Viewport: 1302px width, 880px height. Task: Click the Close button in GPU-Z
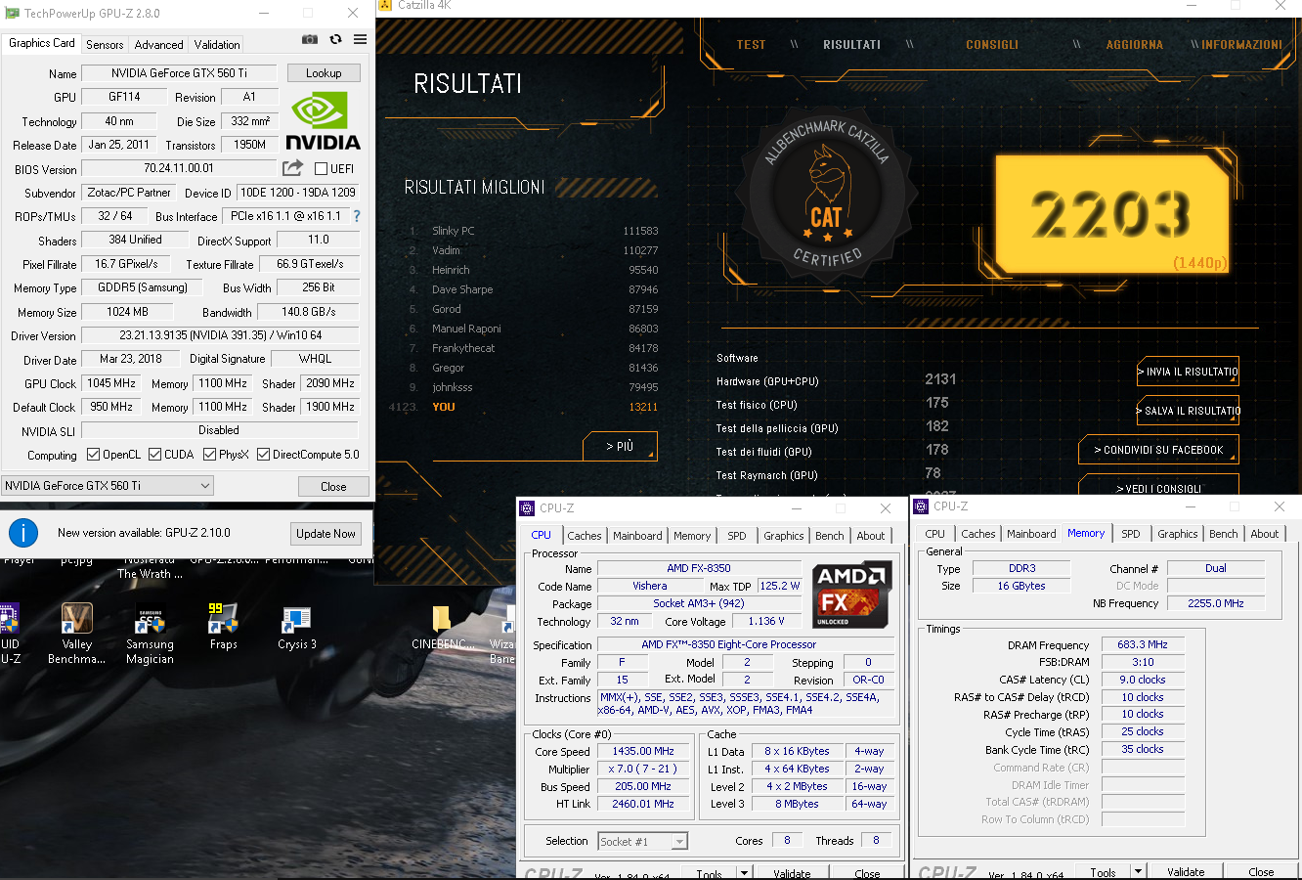point(333,487)
